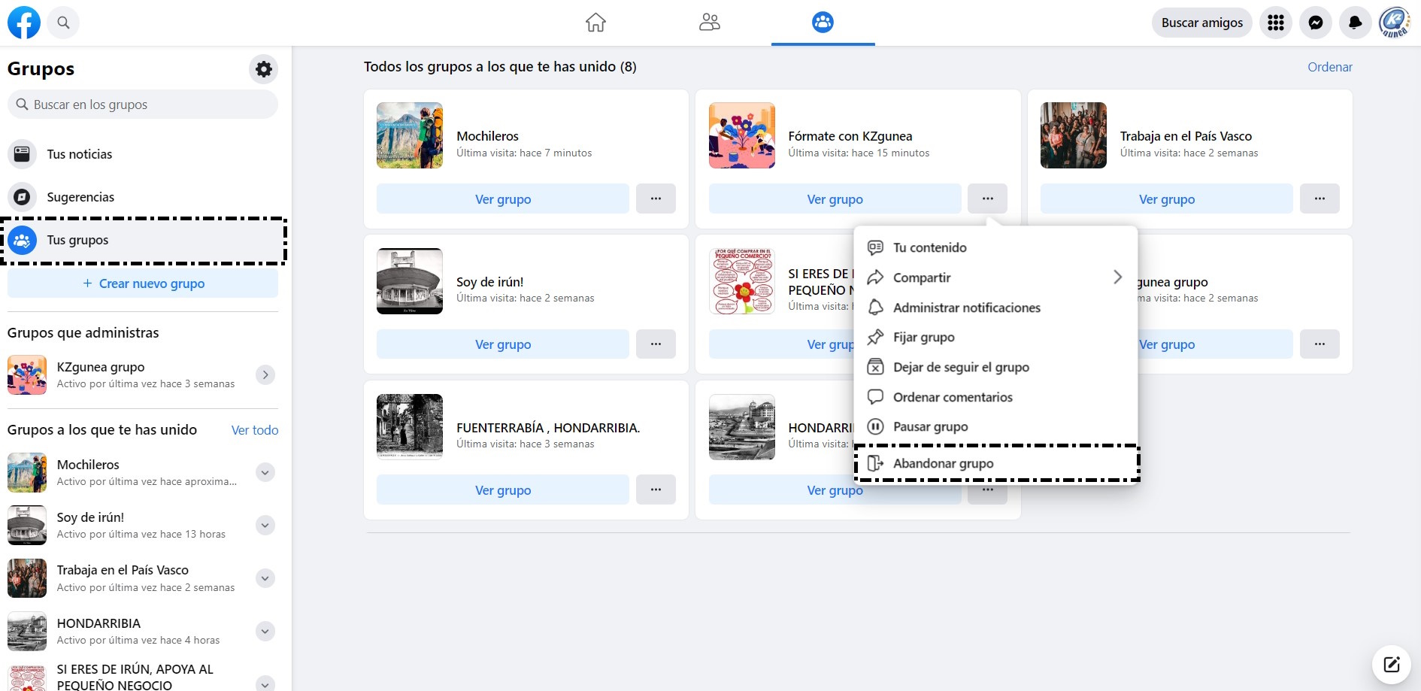This screenshot has width=1421, height=691.
Task: Select Ordenar comentarios option
Action: point(995,397)
